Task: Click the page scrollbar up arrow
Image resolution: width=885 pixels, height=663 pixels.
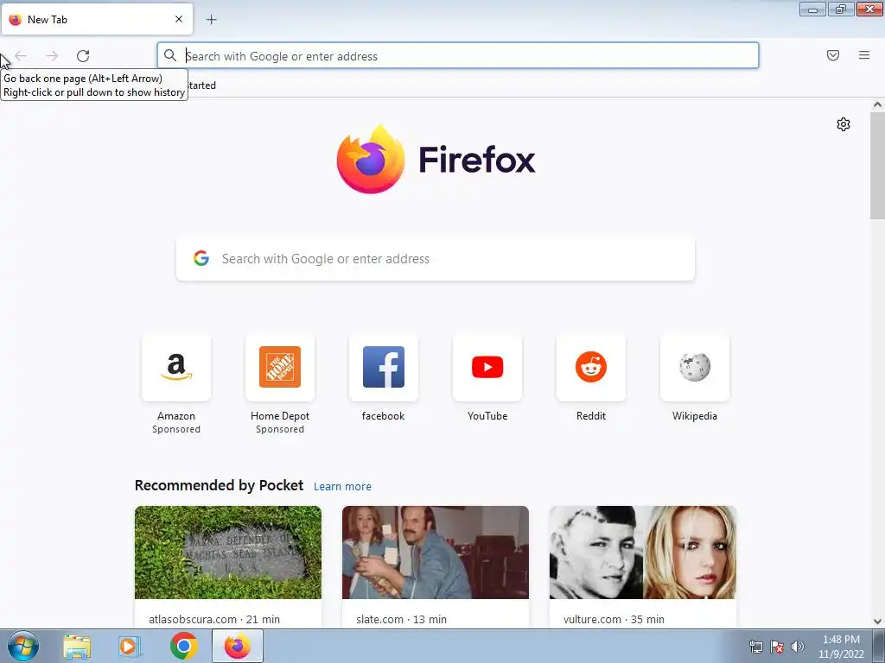Action: click(877, 104)
